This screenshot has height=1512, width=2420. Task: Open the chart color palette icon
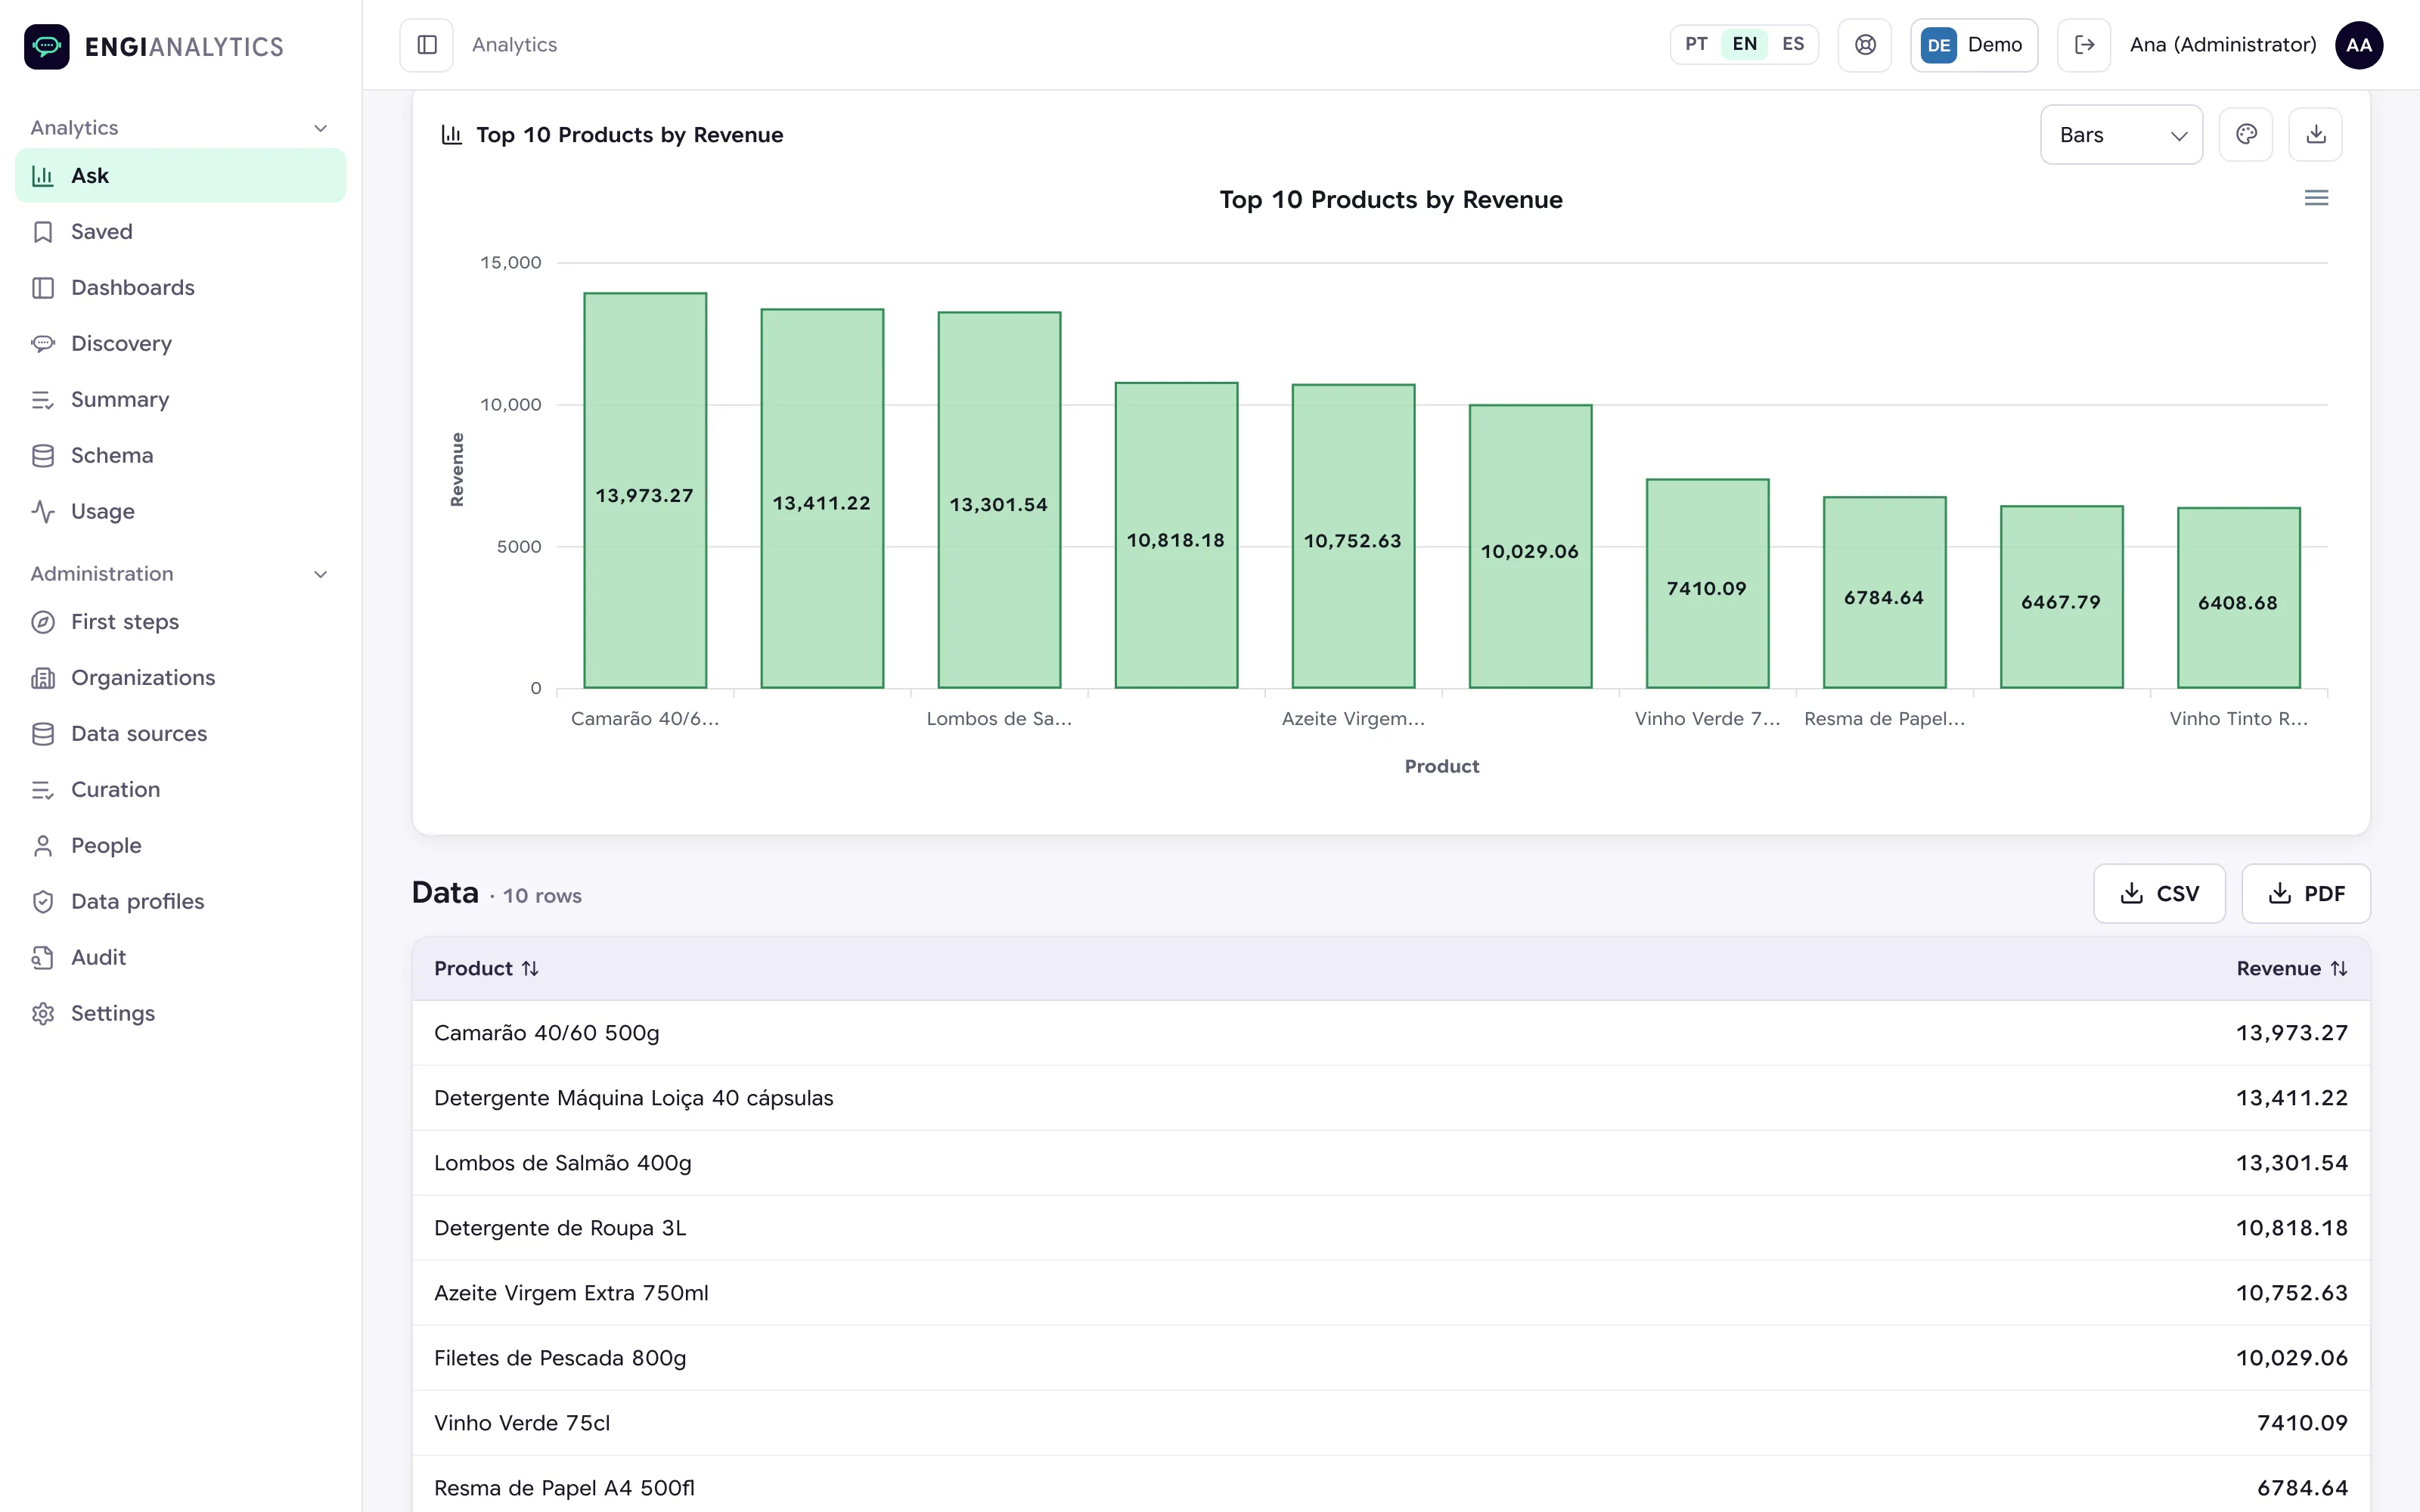pos(2246,134)
